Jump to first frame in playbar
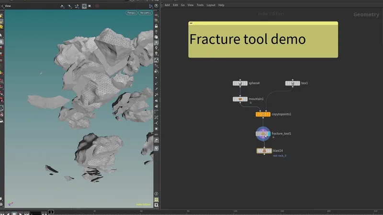The height and width of the screenshot is (215, 383). (x=2, y=214)
